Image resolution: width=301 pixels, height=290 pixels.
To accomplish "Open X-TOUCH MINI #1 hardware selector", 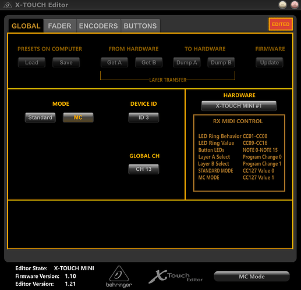I will point(239,106).
